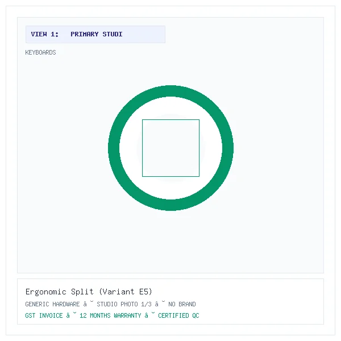Click the "1/3" photo counter

pyautogui.click(x=146, y=304)
